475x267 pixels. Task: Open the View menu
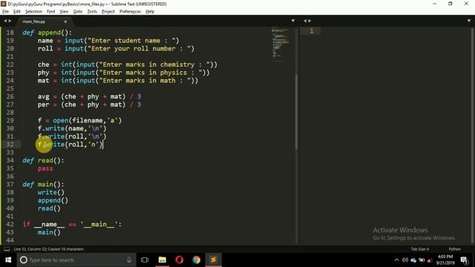[x=64, y=12]
